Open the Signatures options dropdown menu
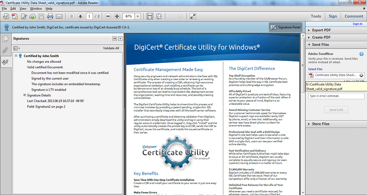This screenshot has width=367, height=195. pos(17,49)
